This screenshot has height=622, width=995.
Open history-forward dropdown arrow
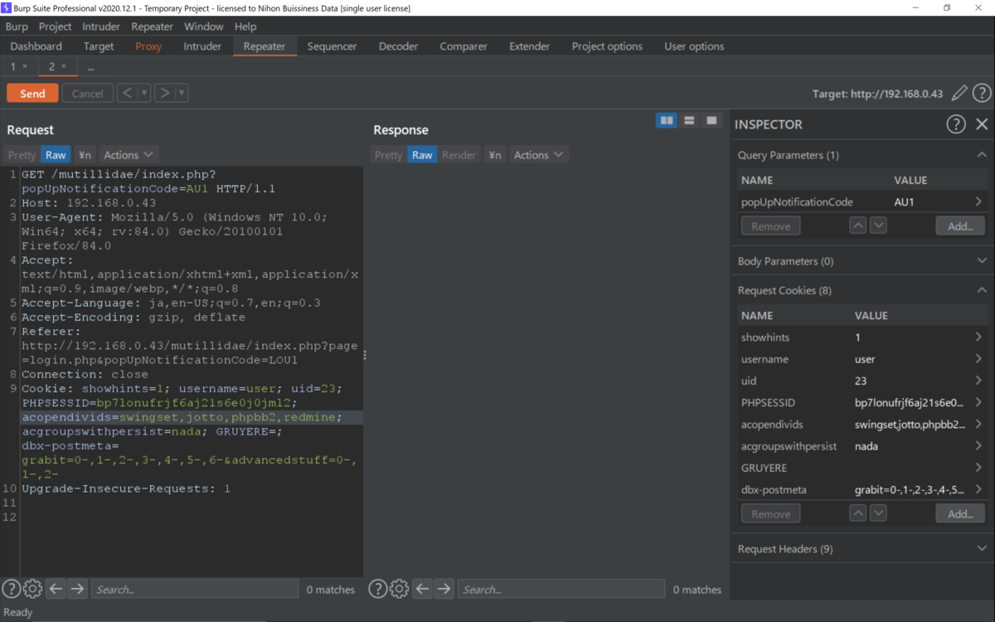[x=182, y=93]
